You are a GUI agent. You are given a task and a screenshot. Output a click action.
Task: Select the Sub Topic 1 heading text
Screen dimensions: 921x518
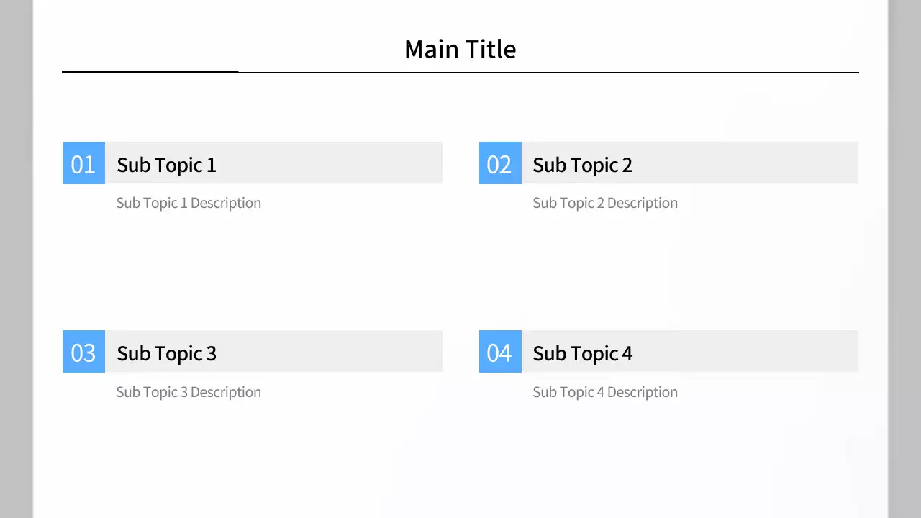tap(166, 165)
